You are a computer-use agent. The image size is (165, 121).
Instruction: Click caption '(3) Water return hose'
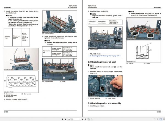pyautogui.click(x=48, y=34)
